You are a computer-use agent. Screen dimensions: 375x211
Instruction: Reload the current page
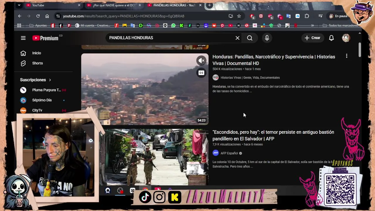tap(38, 16)
